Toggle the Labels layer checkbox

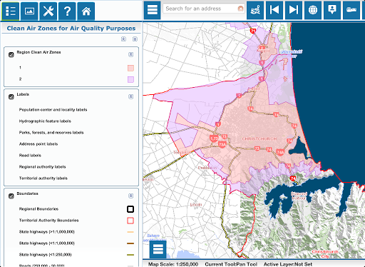tap(11, 97)
